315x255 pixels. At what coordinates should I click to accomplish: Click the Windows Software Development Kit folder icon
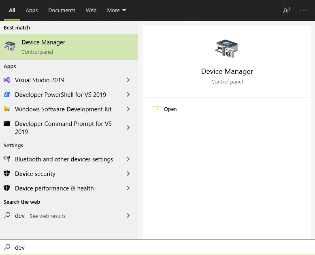coord(7,109)
